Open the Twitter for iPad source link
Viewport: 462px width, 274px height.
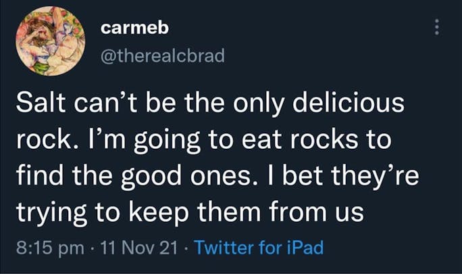click(x=259, y=248)
